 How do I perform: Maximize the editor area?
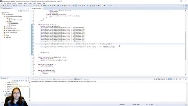186,8
